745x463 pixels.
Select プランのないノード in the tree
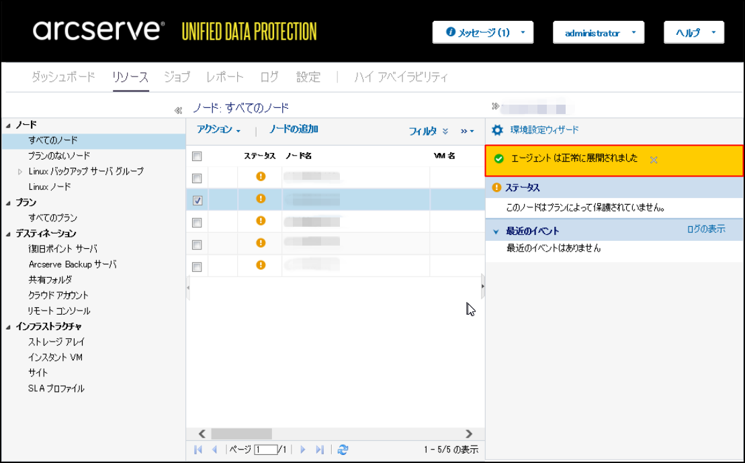pos(59,156)
